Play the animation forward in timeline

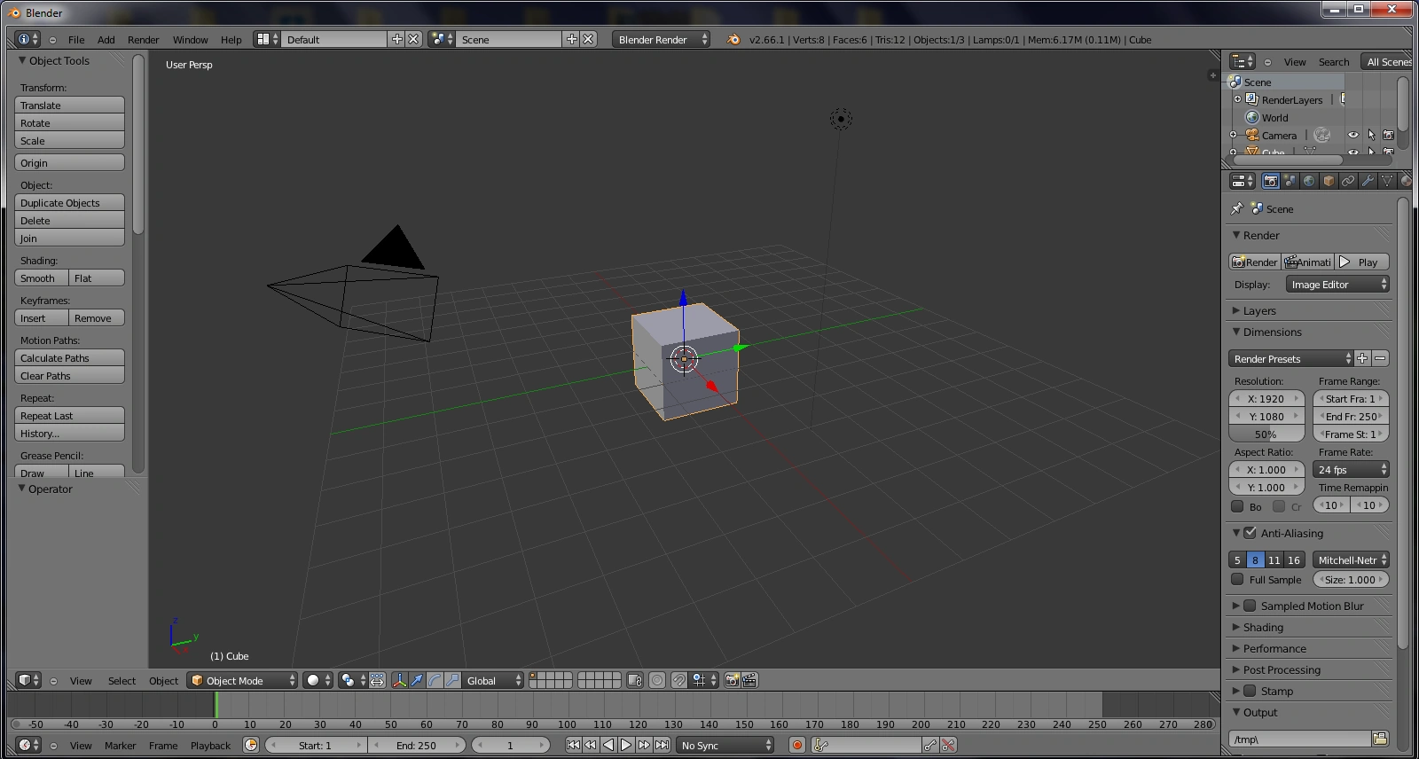pos(626,745)
